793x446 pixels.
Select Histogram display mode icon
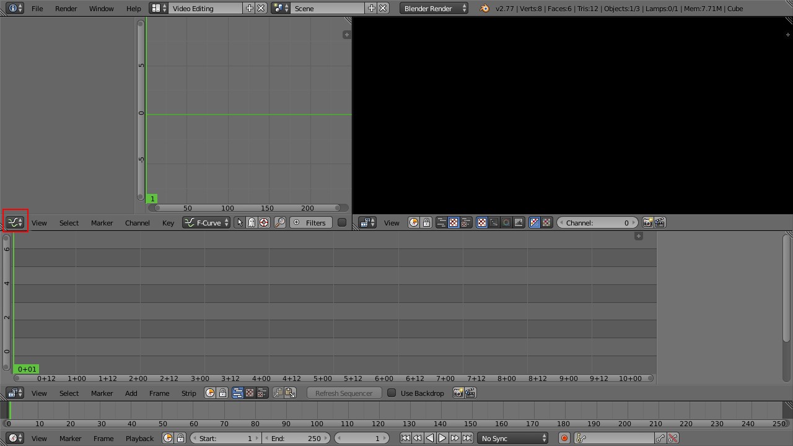point(519,223)
